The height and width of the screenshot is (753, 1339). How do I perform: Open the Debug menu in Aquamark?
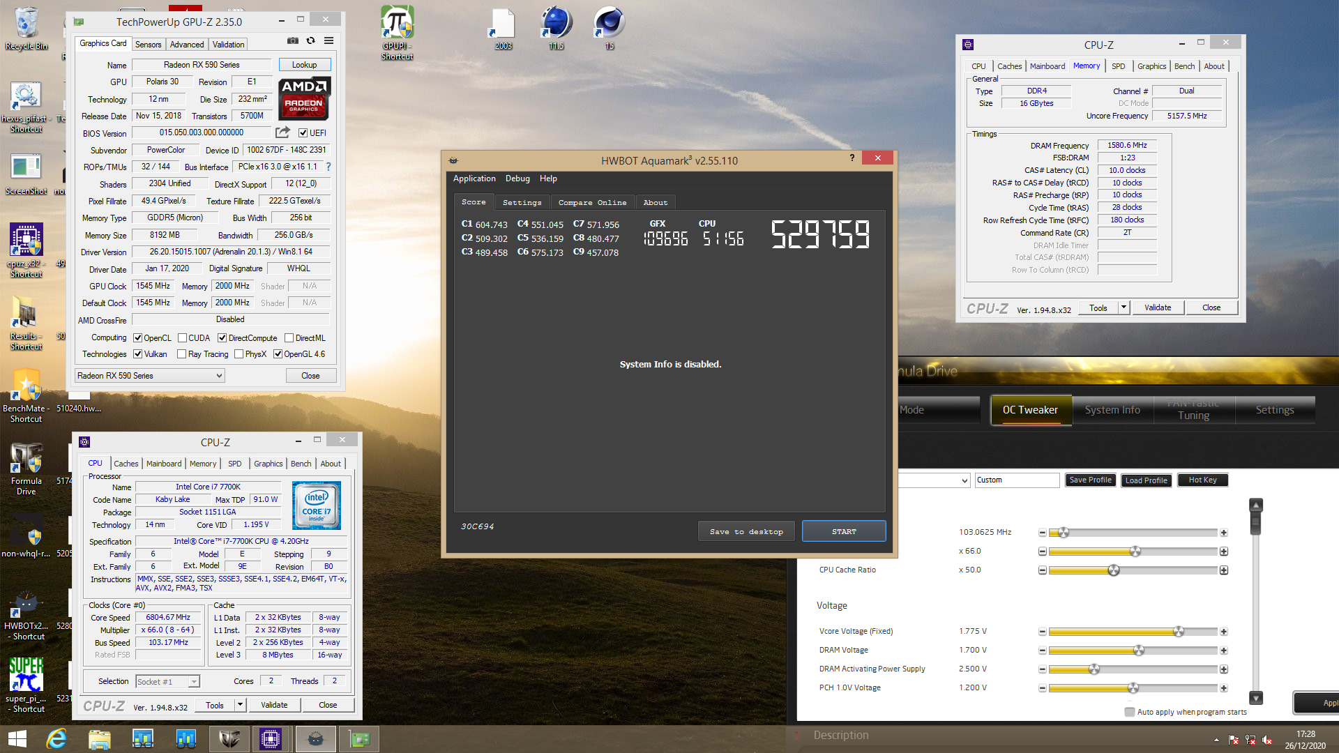click(517, 178)
